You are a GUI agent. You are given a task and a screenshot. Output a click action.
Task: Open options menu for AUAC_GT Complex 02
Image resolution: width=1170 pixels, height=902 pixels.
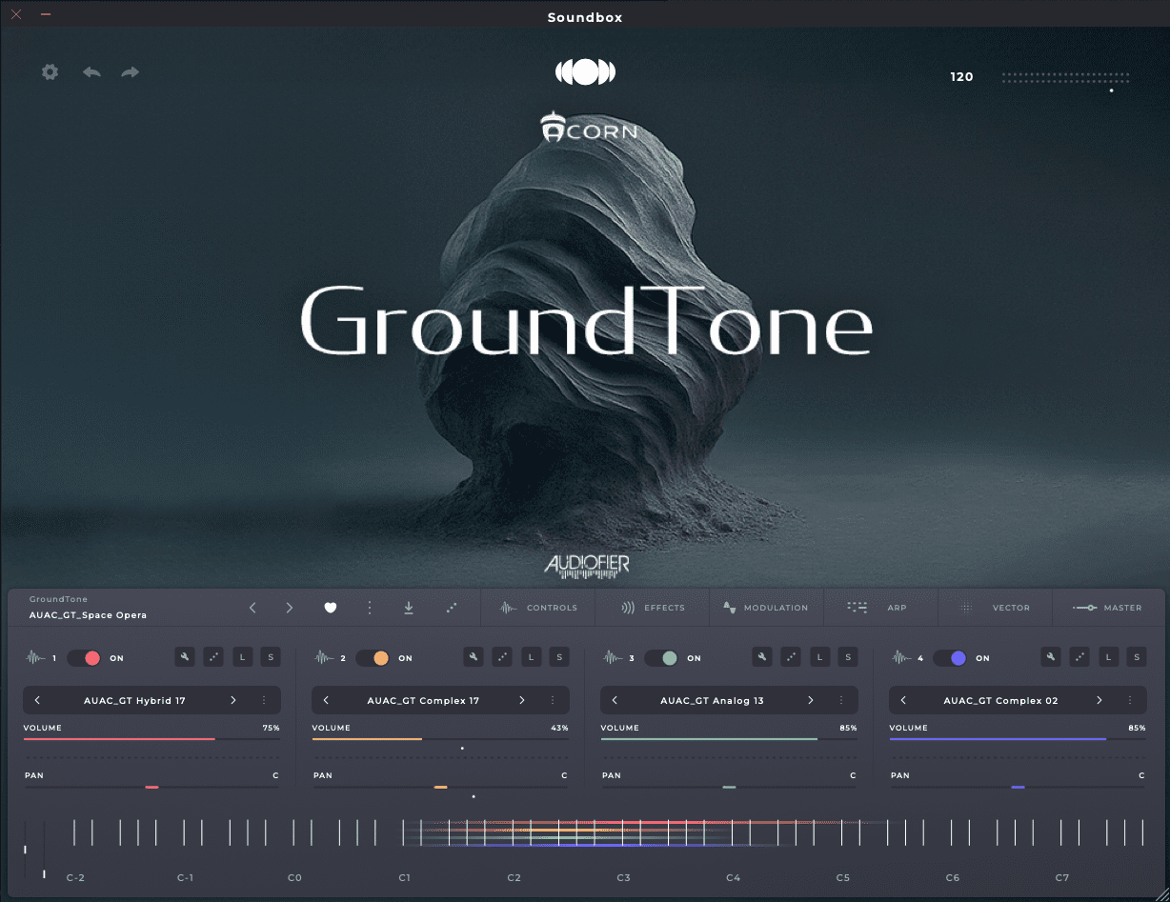coord(1130,700)
